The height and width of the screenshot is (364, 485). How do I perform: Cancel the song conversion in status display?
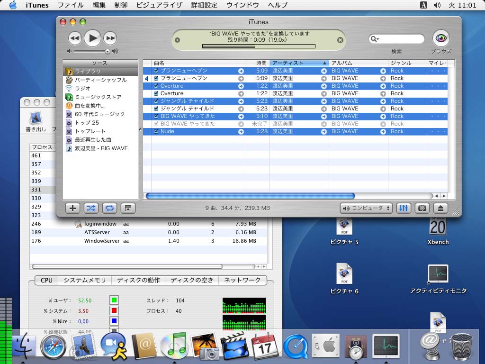(x=340, y=40)
